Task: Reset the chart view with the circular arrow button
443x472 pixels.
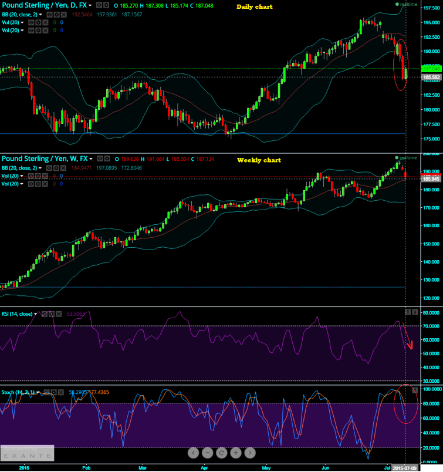Action: [x=222, y=453]
